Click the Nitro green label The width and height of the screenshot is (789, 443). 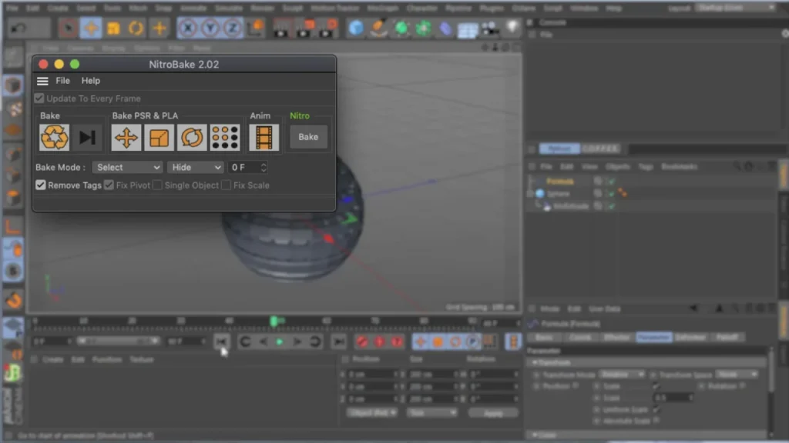(x=300, y=116)
